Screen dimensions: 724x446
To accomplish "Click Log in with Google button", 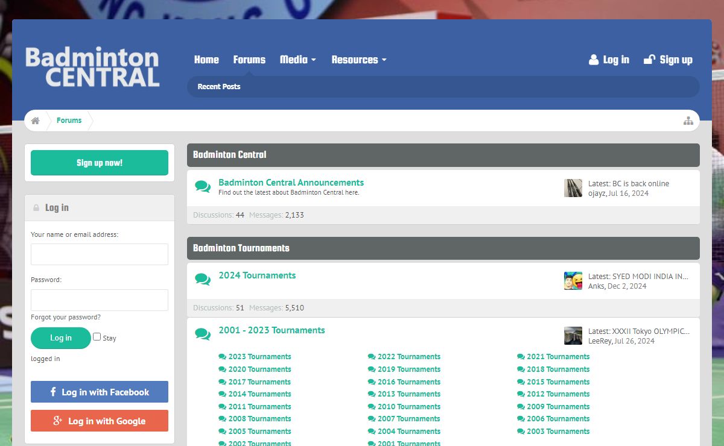I will point(100,421).
